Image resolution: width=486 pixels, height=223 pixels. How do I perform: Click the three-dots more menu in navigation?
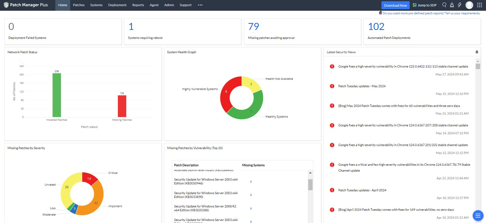point(200,5)
